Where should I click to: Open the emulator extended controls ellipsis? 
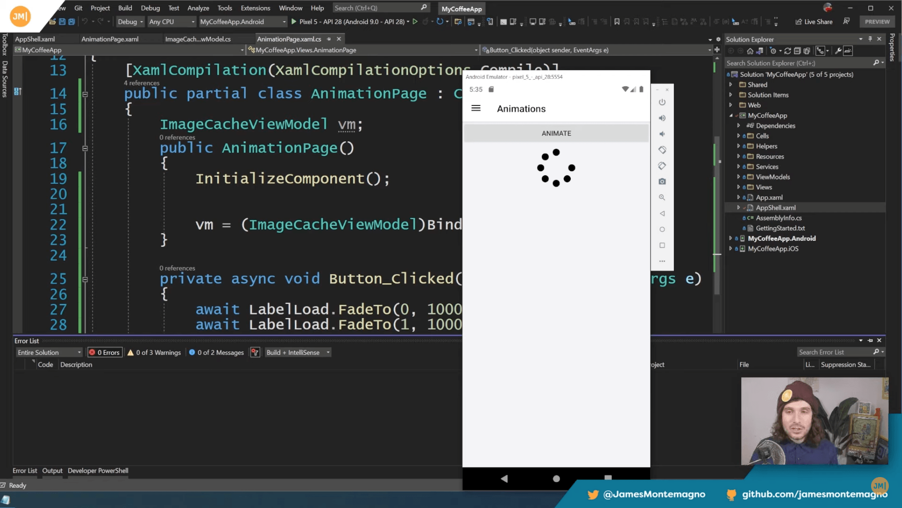(662, 261)
